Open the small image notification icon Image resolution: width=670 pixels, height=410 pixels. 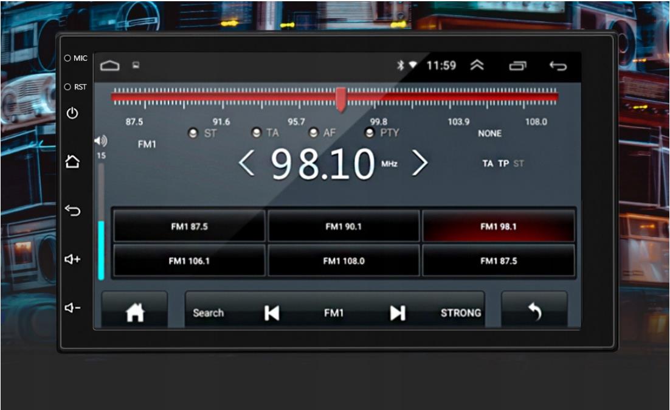[136, 66]
